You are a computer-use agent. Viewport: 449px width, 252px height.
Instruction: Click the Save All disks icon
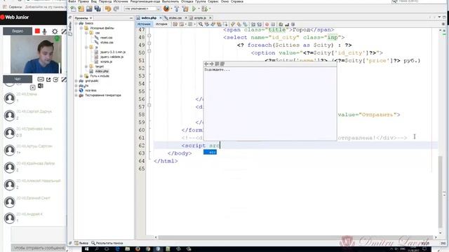[98, 9]
